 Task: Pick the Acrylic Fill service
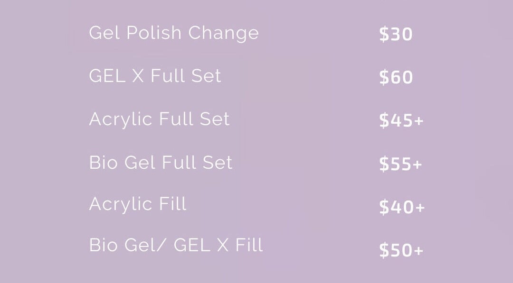click(138, 204)
